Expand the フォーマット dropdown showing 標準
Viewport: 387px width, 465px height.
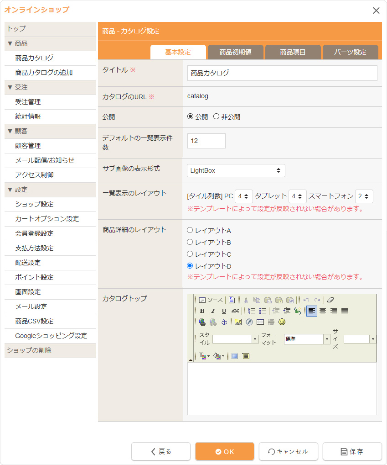[x=327, y=339]
